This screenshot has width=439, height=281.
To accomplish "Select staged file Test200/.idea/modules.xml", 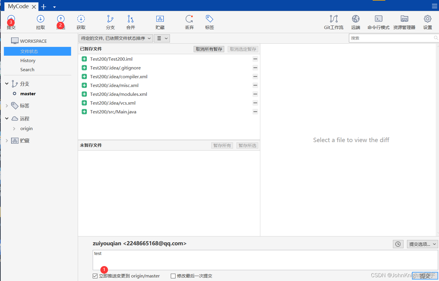I will coord(119,94).
